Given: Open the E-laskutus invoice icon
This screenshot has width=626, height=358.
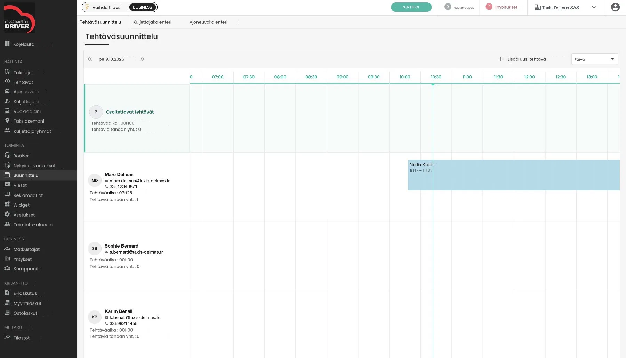Looking at the screenshot, I should pos(7,293).
